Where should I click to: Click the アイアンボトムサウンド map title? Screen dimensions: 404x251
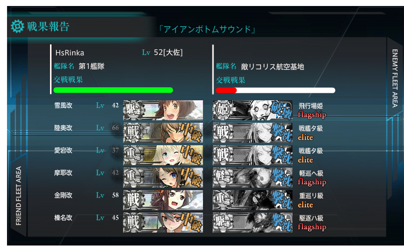(x=207, y=29)
